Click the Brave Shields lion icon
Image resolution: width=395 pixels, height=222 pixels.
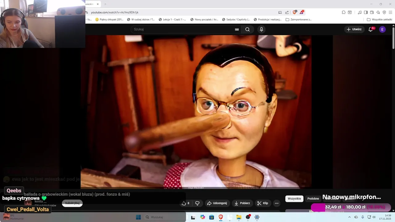(295, 12)
